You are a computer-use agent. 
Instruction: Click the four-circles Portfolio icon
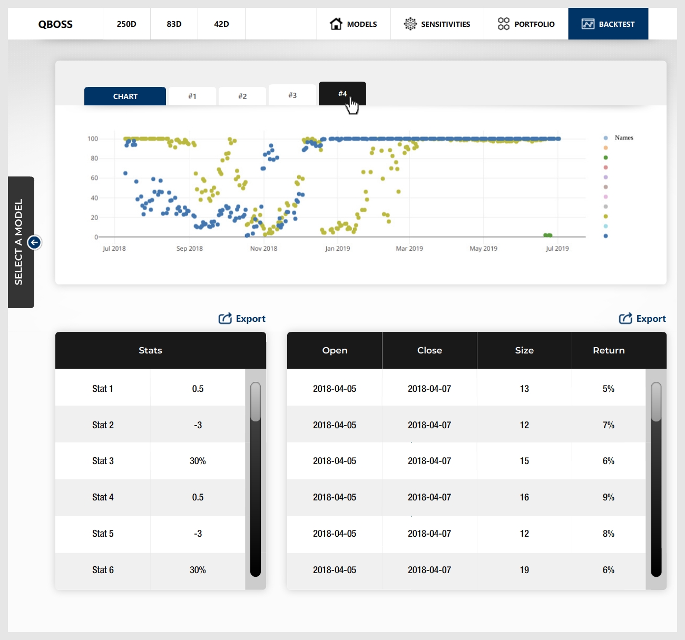(503, 24)
